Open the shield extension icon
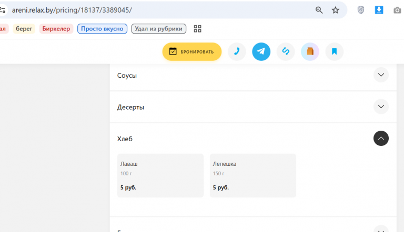Image resolution: width=404 pixels, height=232 pixels. coord(361,10)
